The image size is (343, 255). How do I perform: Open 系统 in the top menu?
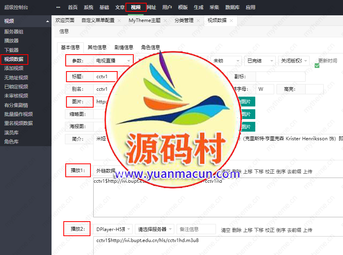click(89, 7)
